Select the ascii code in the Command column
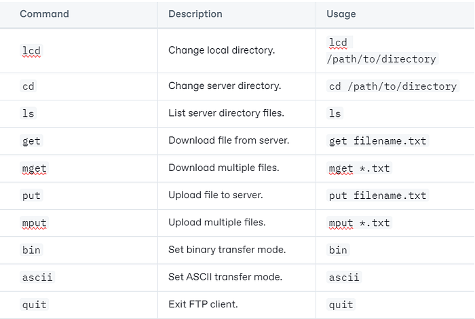 37,277
